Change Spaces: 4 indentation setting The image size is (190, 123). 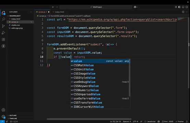pyautogui.click(x=127, y=121)
